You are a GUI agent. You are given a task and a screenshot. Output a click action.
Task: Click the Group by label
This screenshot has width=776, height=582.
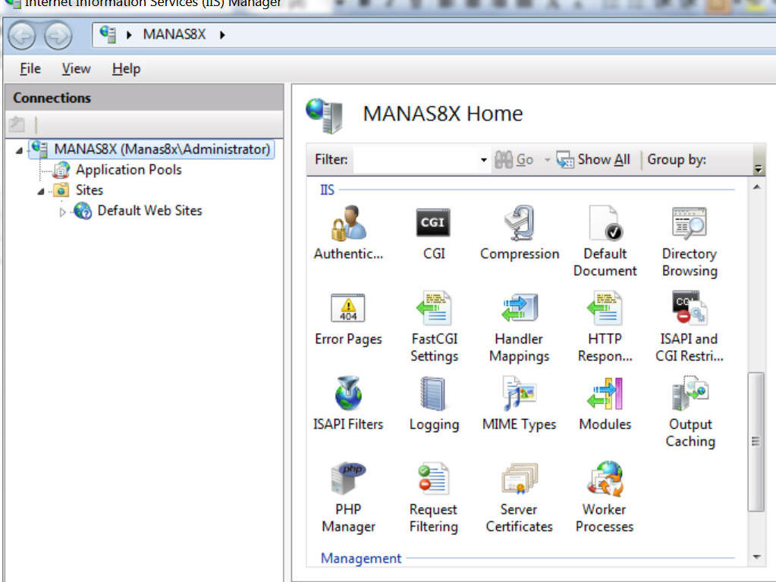[x=677, y=160]
